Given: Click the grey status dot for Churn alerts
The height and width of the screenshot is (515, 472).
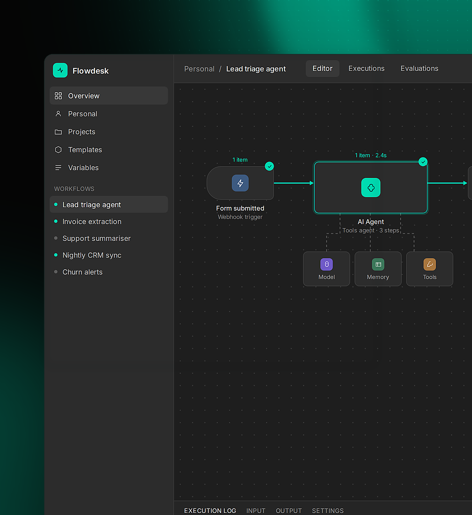Looking at the screenshot, I should tap(56, 272).
